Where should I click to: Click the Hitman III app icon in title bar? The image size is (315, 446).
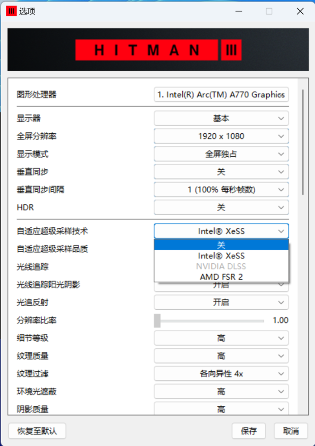click(x=11, y=11)
